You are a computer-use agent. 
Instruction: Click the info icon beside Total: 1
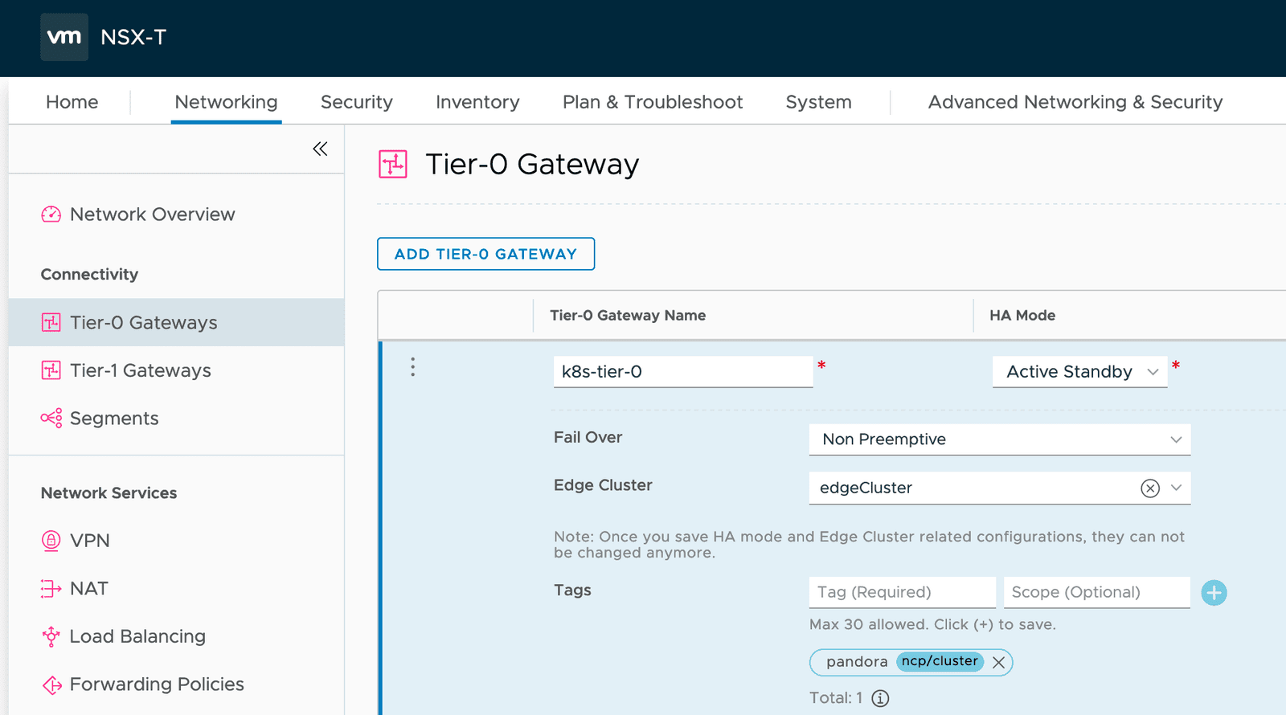click(881, 698)
